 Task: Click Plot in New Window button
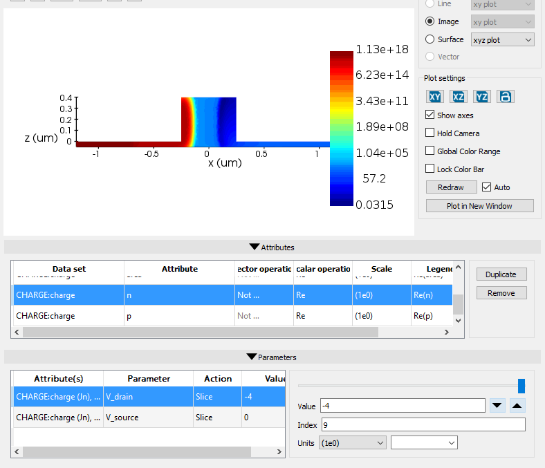pyautogui.click(x=480, y=206)
